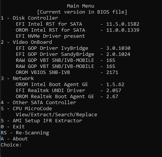Click the OROM Intel RST version 11.0.0.1339
Viewport: 162px width, 157px height.
tap(123, 30)
